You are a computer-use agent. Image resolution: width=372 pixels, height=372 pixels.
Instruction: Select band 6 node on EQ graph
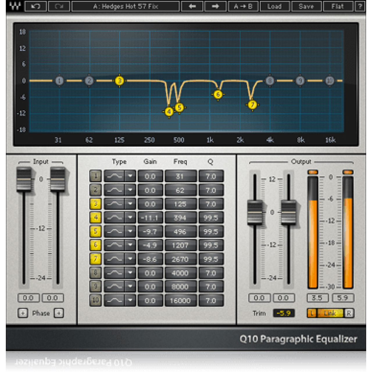coord(218,94)
